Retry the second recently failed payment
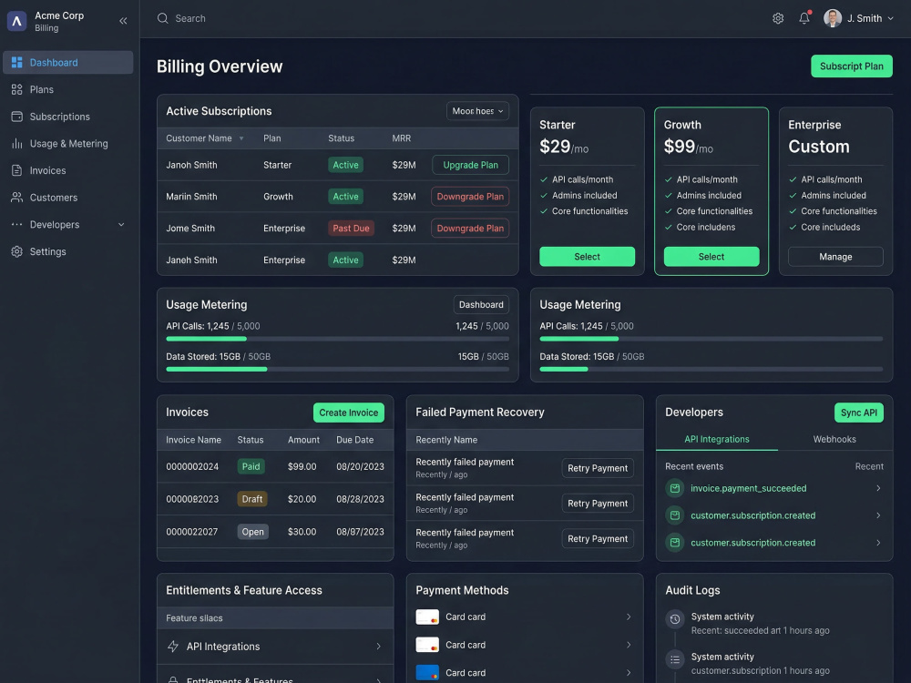Screen dimensions: 911x683 (598, 504)
